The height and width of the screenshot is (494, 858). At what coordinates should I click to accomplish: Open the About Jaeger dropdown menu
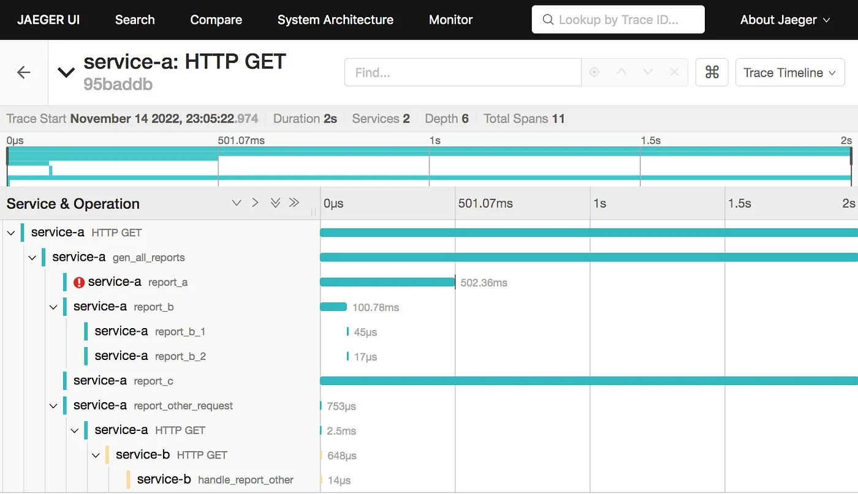785,20
